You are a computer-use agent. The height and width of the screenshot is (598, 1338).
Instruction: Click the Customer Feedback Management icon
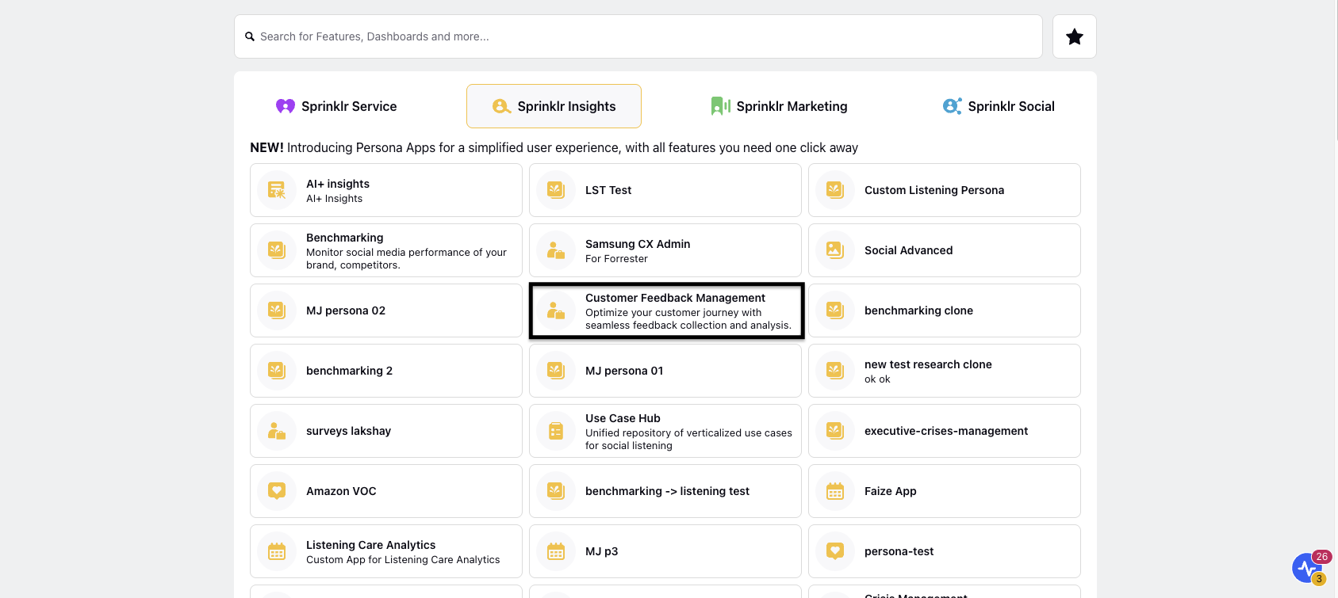tap(556, 310)
